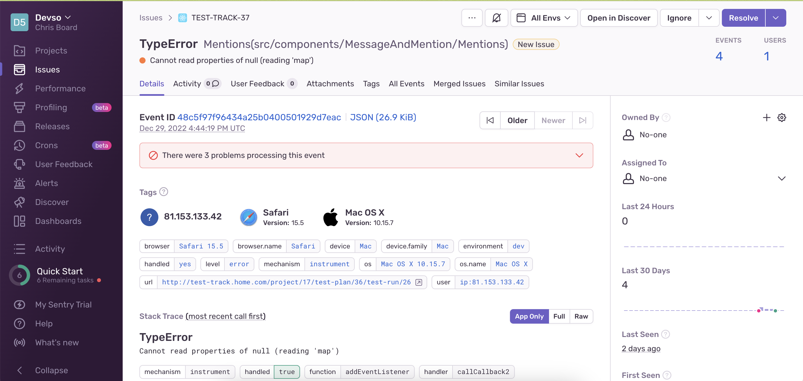Click the Tags help question mark icon
This screenshot has height=381, width=803.
point(164,192)
